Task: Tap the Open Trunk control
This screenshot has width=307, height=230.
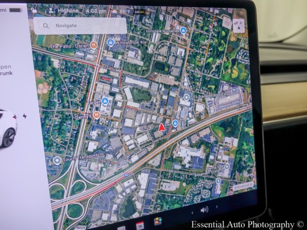Action: 6,70
